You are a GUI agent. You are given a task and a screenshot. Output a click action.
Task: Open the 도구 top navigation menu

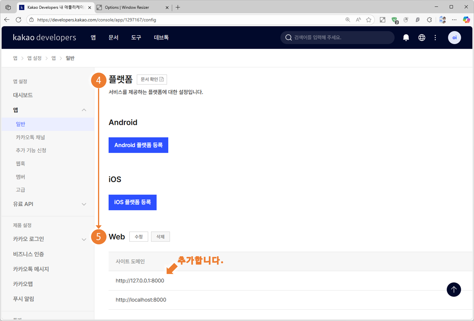tap(136, 38)
